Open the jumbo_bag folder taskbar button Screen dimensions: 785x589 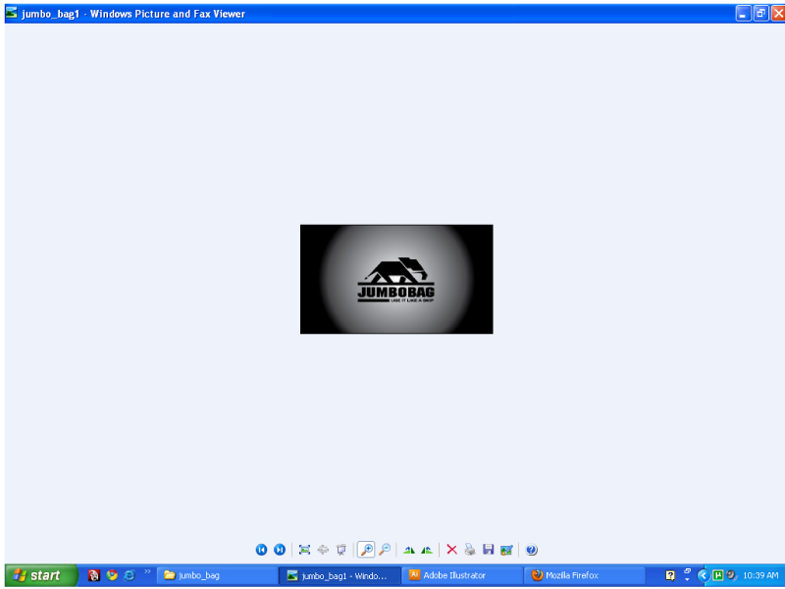[x=217, y=575]
